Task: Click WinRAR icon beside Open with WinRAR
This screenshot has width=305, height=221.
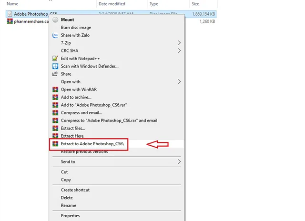Action: tap(55, 90)
